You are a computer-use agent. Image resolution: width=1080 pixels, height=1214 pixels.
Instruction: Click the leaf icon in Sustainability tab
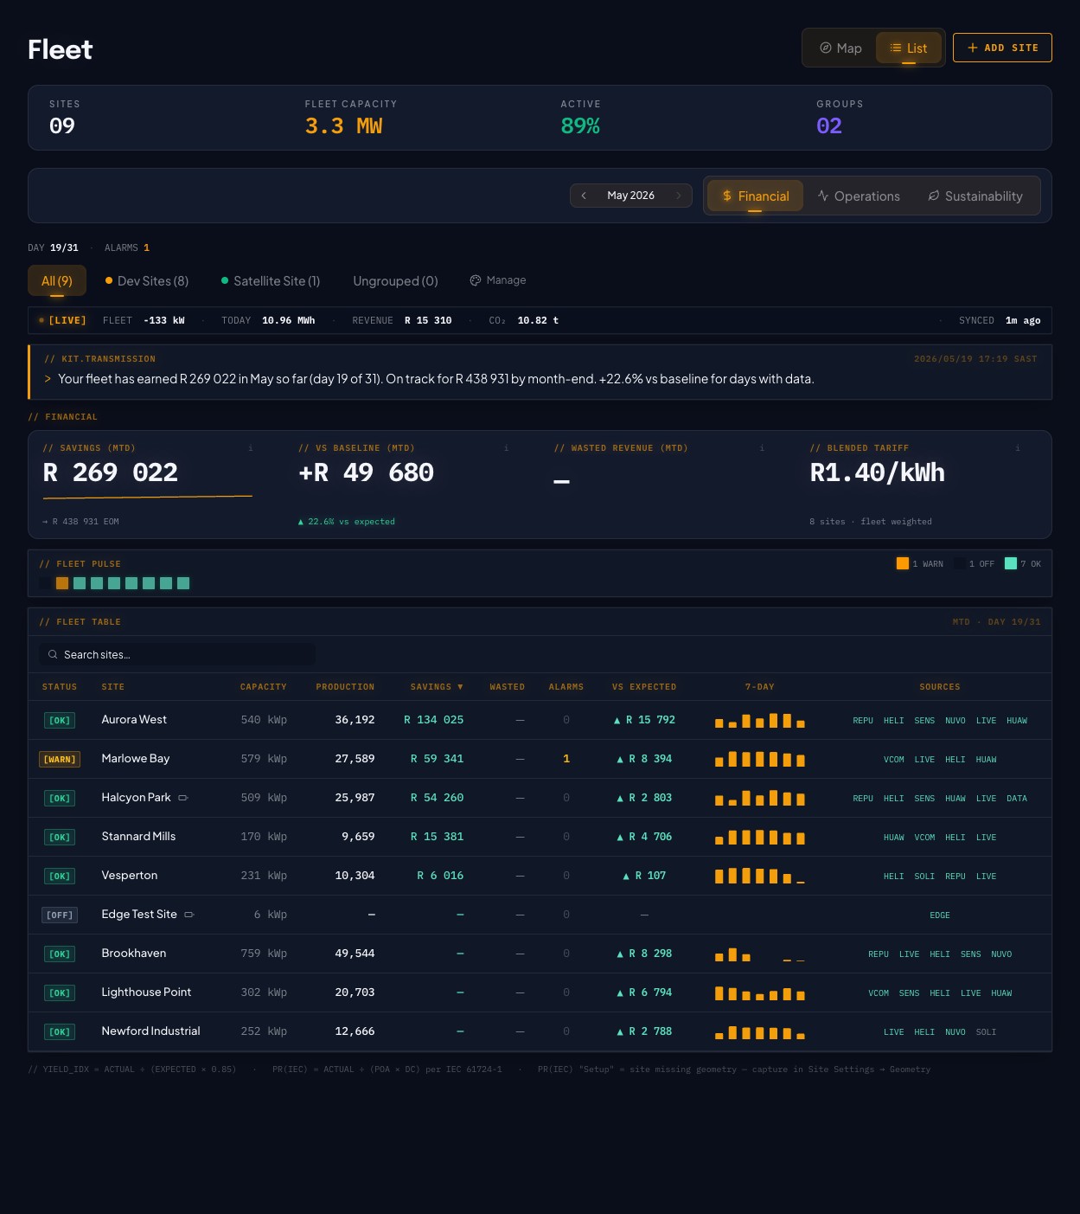(934, 196)
